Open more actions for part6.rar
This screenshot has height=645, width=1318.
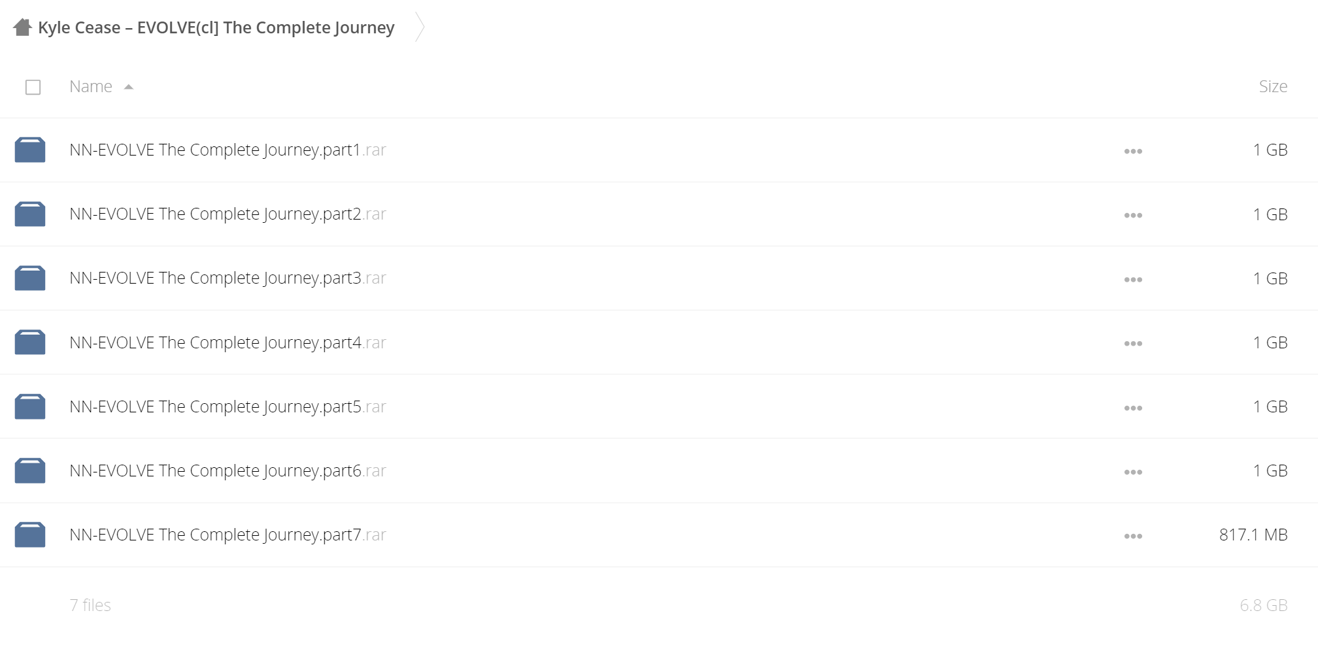coord(1133,472)
